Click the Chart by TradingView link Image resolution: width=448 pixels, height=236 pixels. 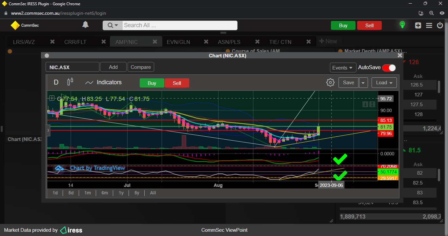(x=97, y=168)
